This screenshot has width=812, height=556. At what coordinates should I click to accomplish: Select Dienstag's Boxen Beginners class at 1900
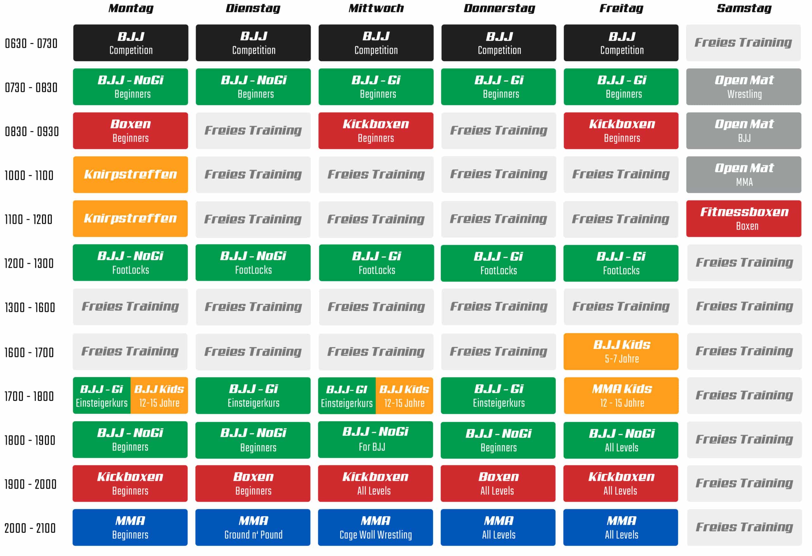pyautogui.click(x=252, y=484)
